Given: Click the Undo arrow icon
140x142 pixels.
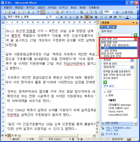Looking at the screenshot, I should click(67, 12).
